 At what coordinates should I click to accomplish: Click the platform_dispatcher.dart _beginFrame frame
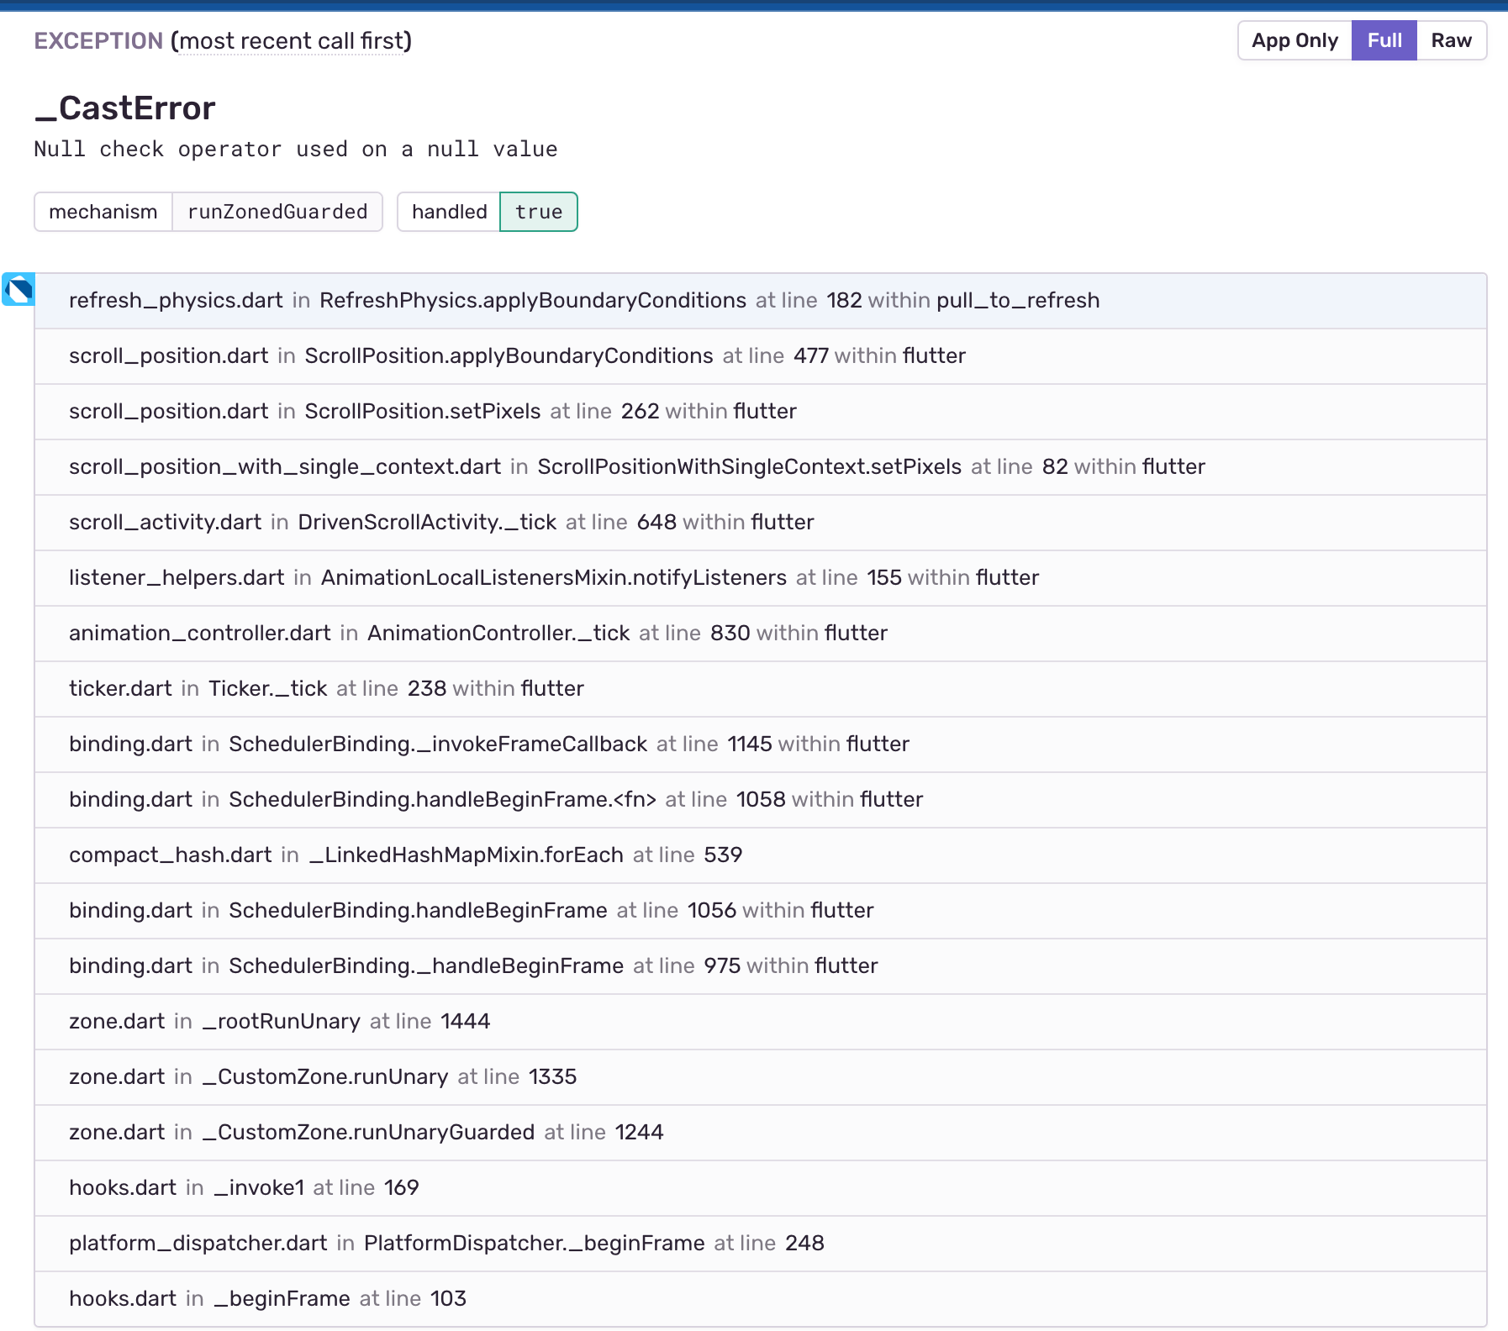click(760, 1244)
